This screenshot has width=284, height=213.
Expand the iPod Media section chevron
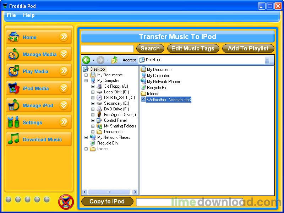coord(64,88)
